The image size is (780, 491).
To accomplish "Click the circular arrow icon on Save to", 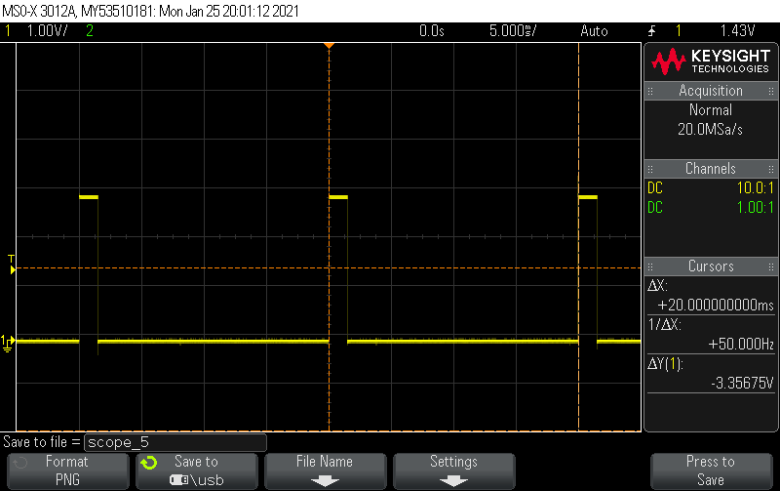I will coord(149,463).
